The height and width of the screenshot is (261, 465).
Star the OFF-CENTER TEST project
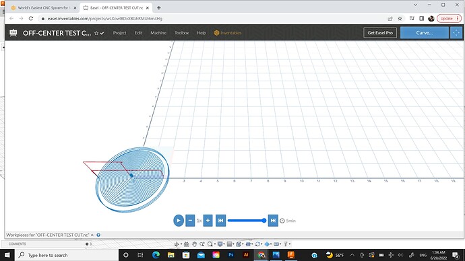point(96,33)
